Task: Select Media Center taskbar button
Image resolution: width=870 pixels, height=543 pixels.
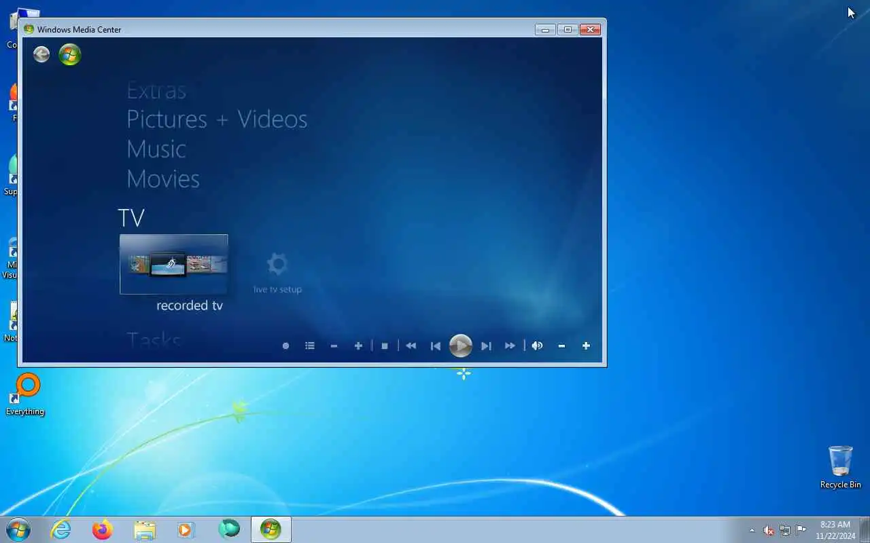Action: (271, 529)
